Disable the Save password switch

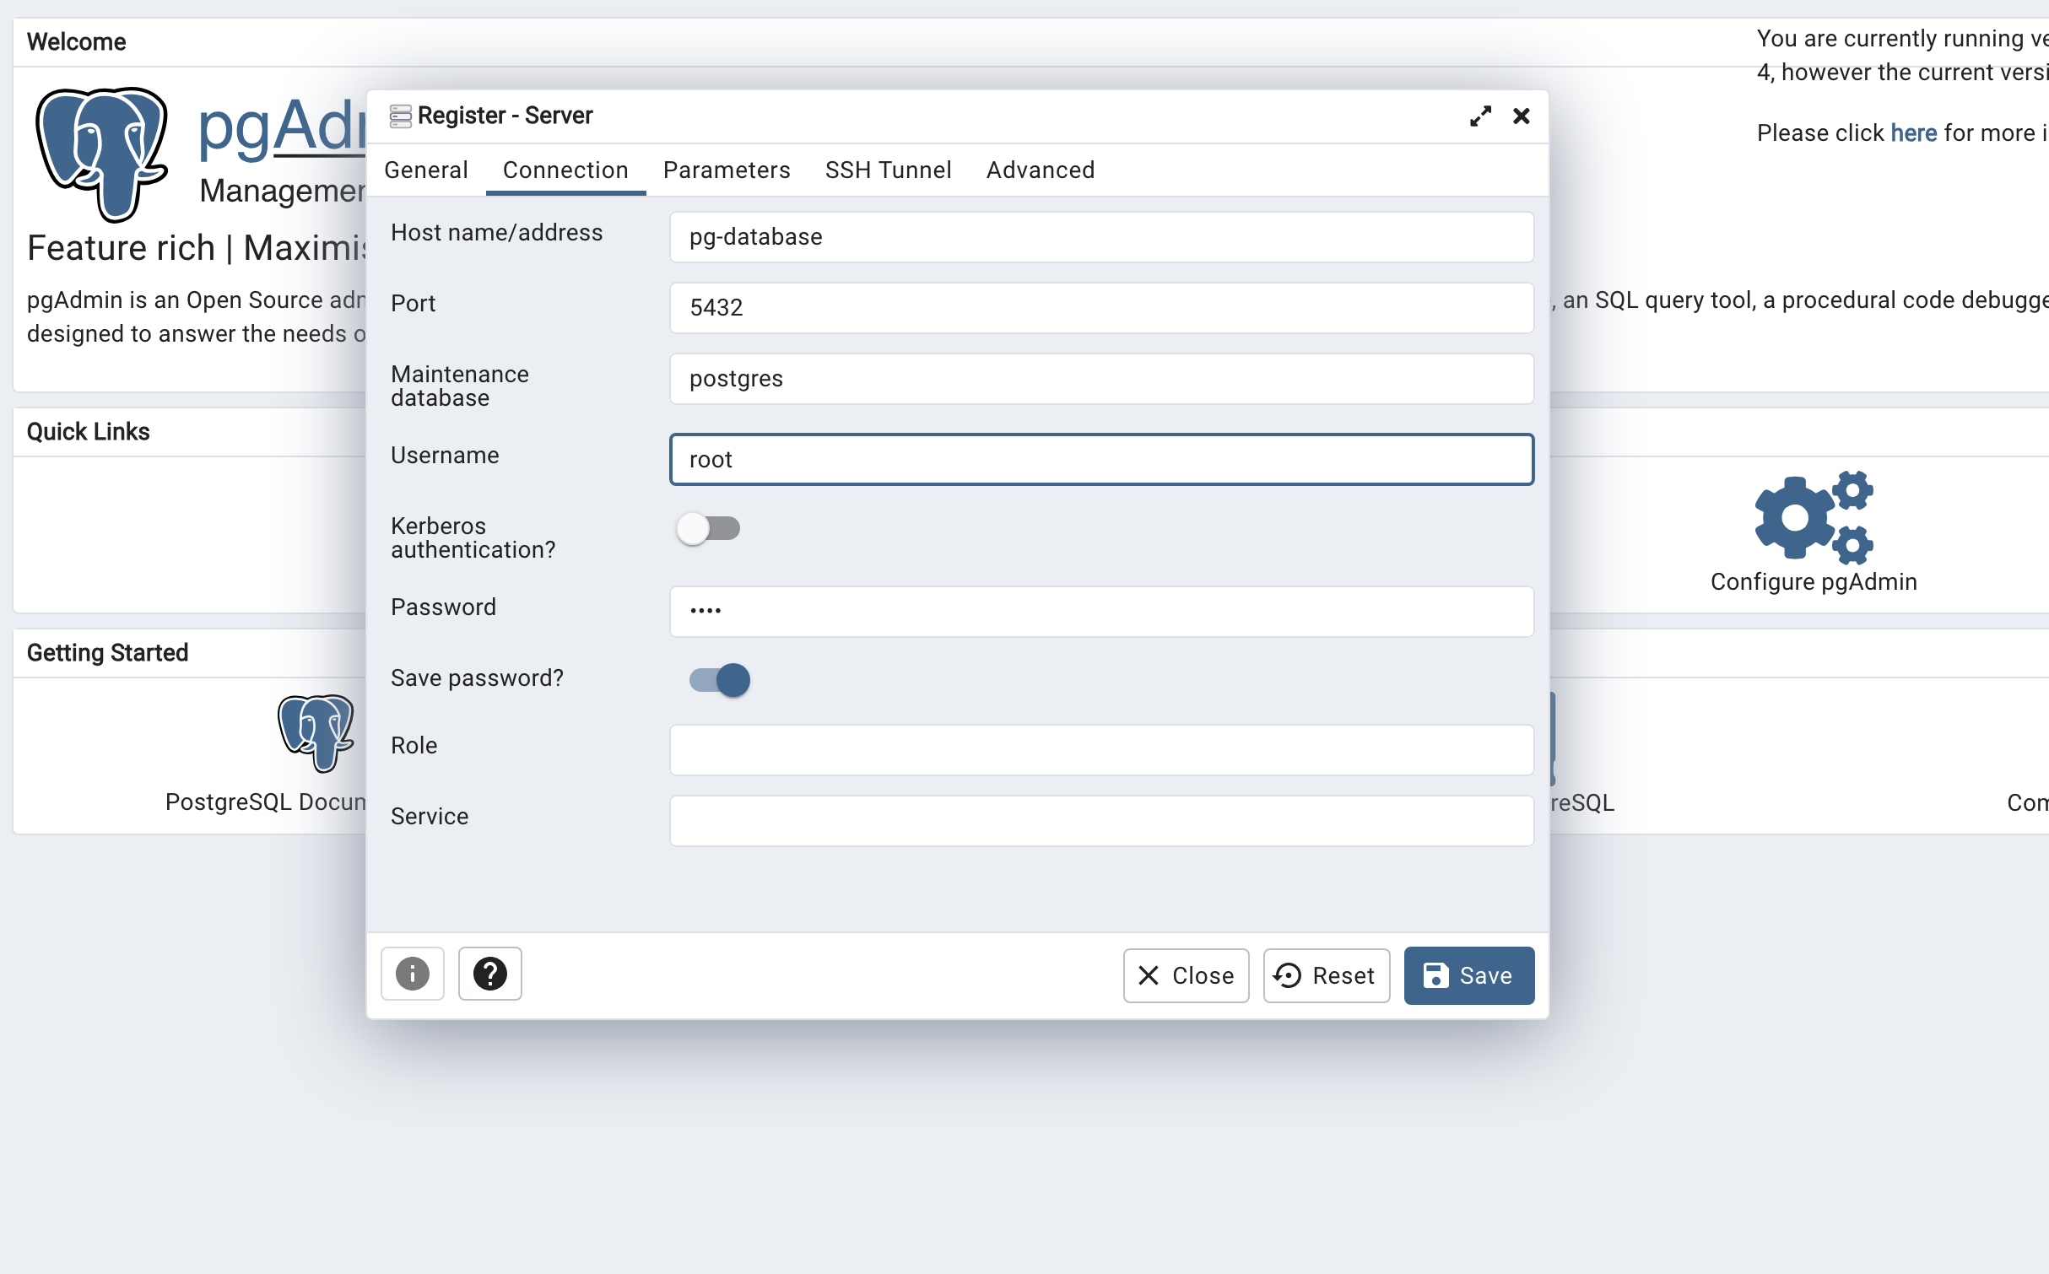coord(719,680)
